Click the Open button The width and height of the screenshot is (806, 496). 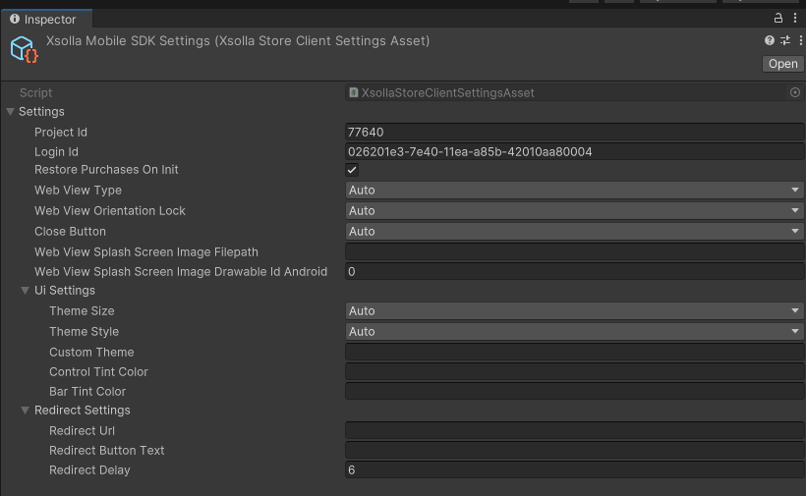click(782, 64)
